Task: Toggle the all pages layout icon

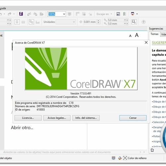Action: pyautogui.click(x=31, y=22)
